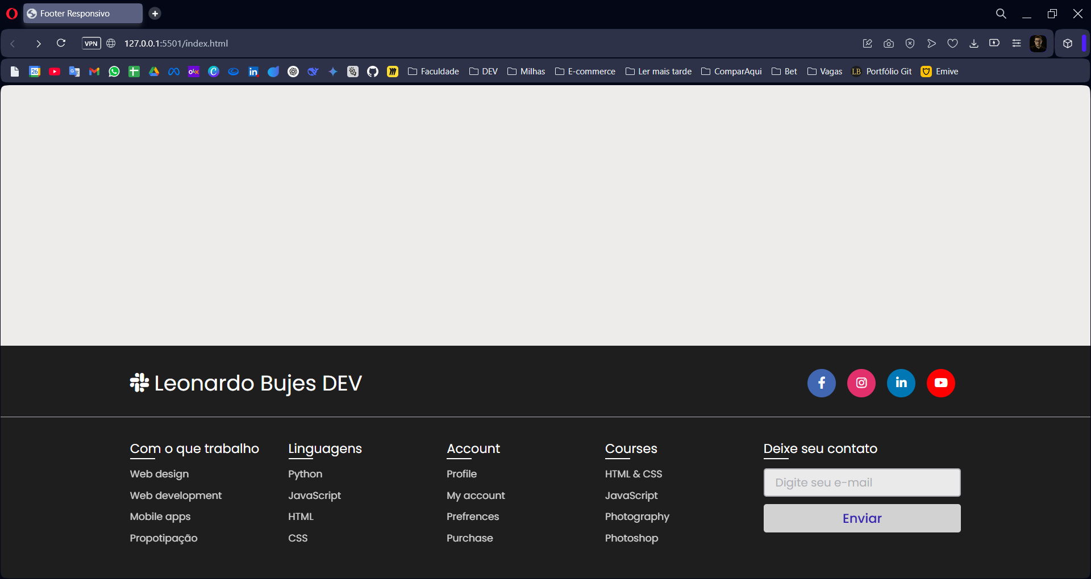The height and width of the screenshot is (579, 1091).
Task: Focus the Digite seu e-mail input field
Action: pos(862,482)
